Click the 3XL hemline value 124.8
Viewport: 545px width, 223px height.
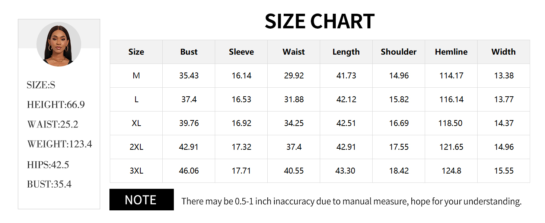[451, 171]
